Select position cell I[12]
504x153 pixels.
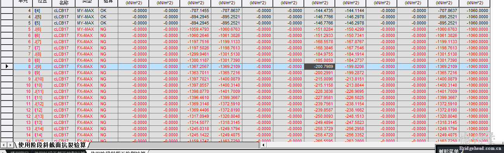(43, 110)
